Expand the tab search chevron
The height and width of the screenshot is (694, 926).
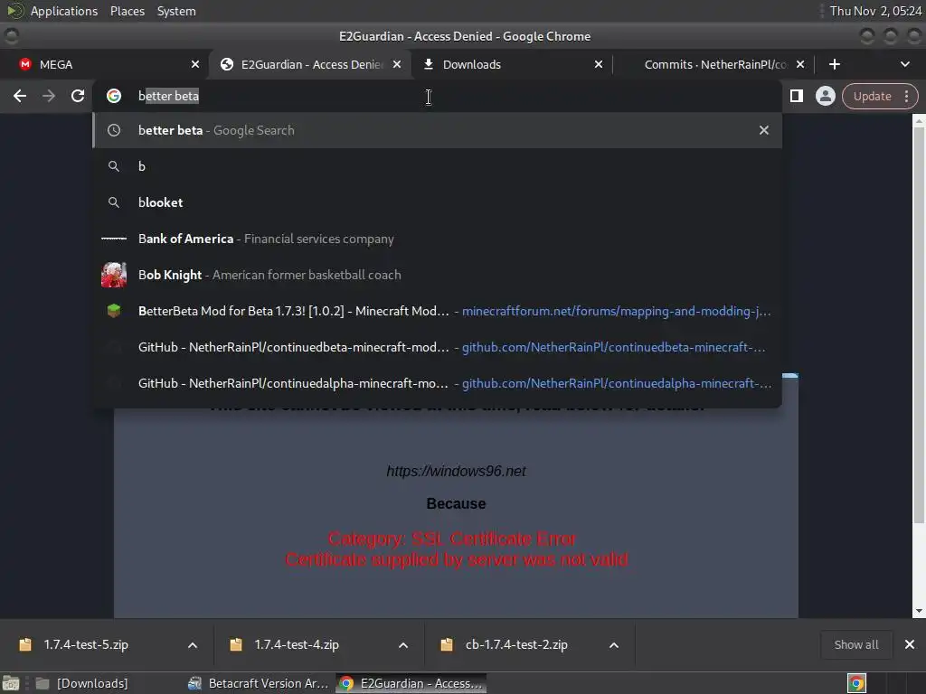coord(904,64)
